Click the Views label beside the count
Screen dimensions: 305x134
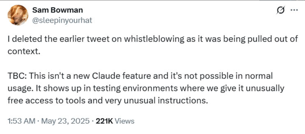[x=124, y=121]
